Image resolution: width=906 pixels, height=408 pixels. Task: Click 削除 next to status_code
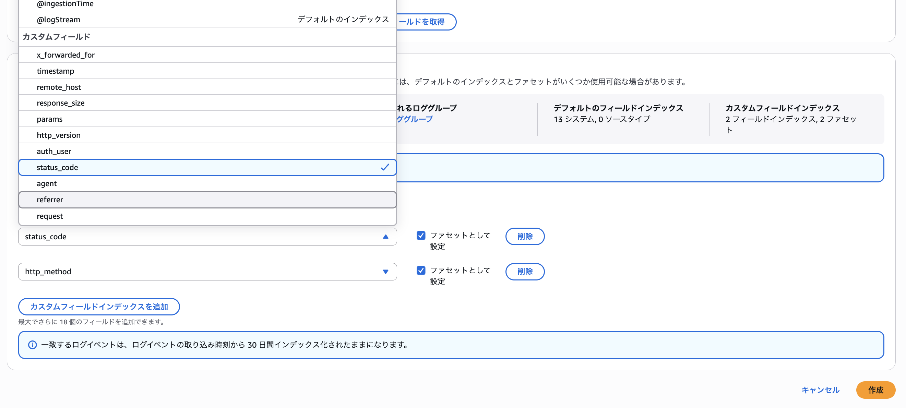(525, 236)
